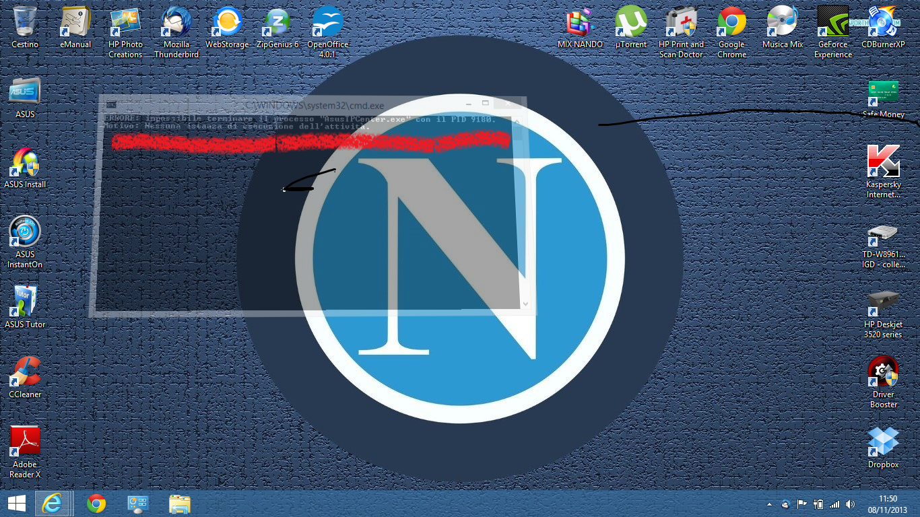The image size is (920, 517).
Task: Select the MIX NANDO desktop icon
Action: [580, 27]
